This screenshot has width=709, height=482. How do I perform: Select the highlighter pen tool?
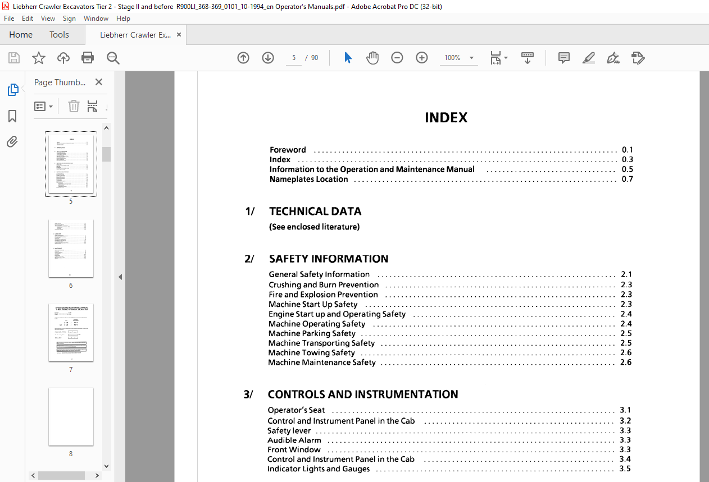[589, 58]
